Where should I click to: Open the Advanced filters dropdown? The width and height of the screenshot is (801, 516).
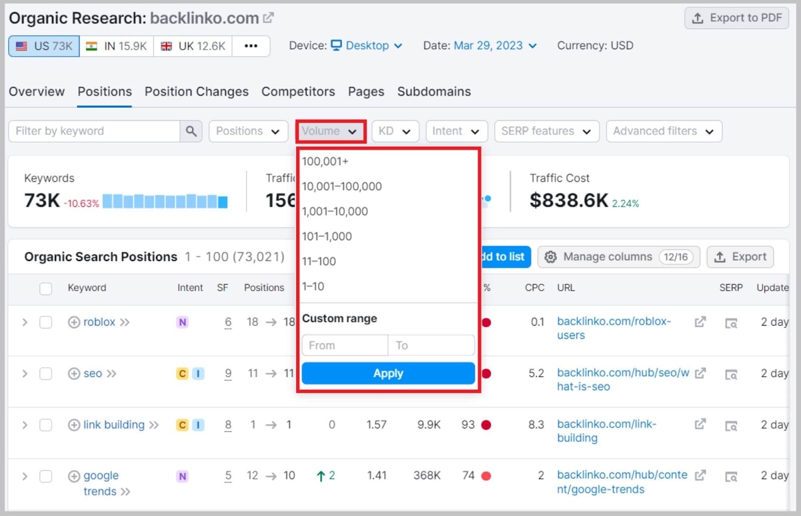pos(664,131)
